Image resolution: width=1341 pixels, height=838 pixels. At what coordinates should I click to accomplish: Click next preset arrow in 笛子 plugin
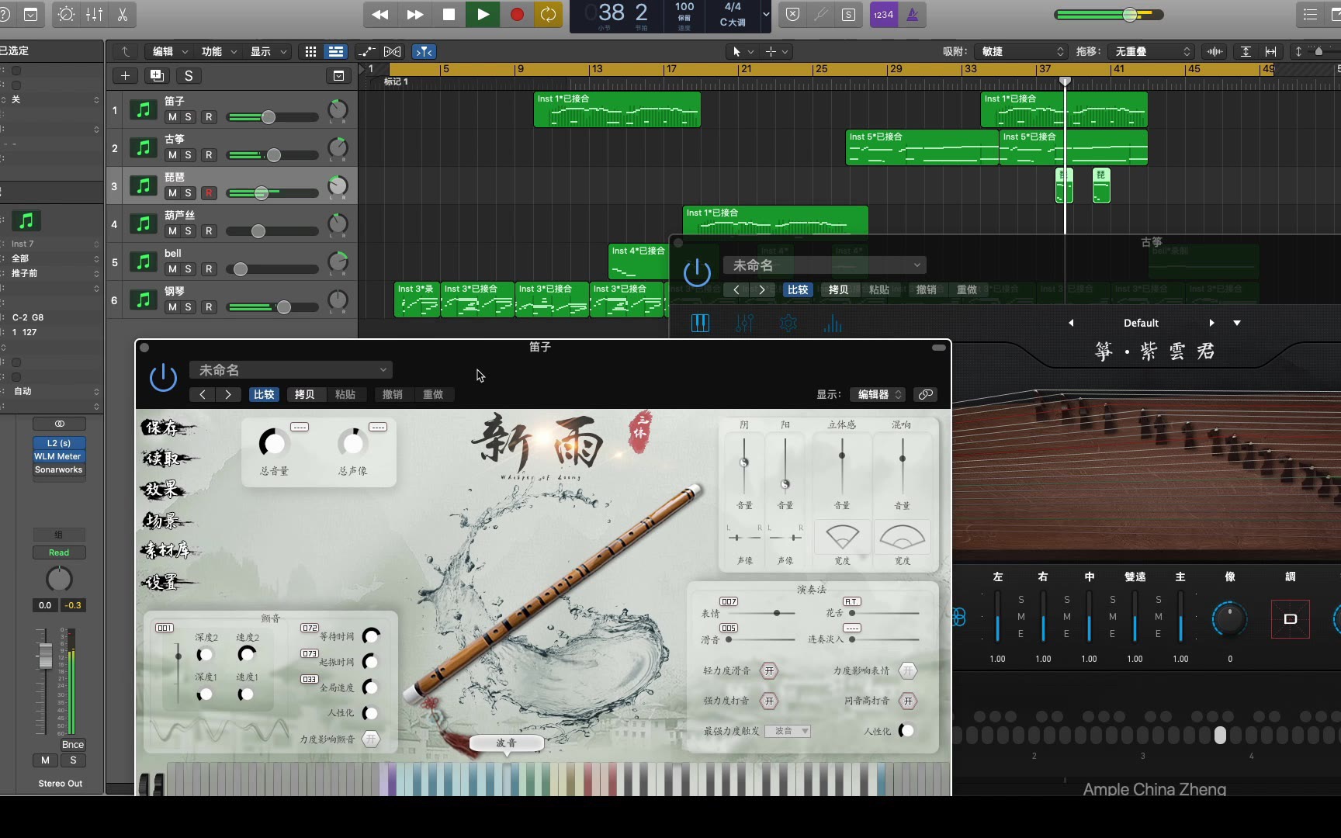click(227, 395)
